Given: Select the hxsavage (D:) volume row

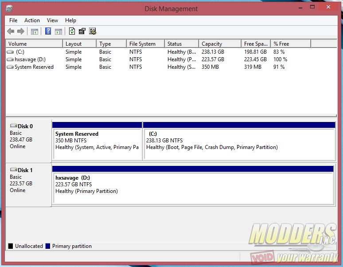Looking at the screenshot, I should coord(171,59).
